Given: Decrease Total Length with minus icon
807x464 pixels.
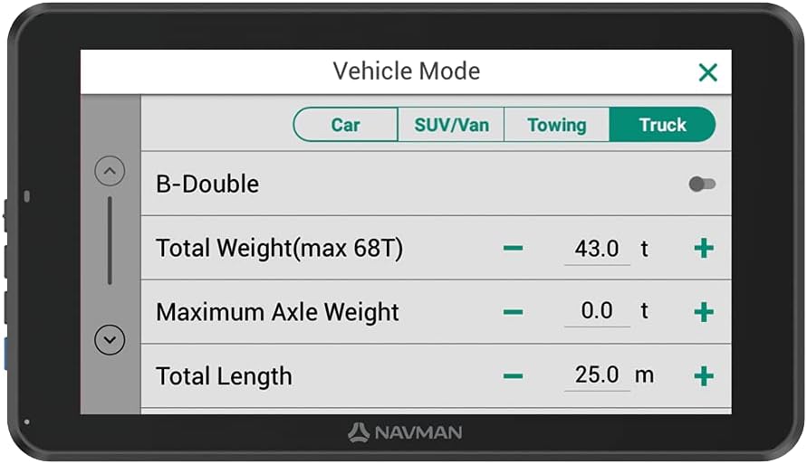Looking at the screenshot, I should [x=514, y=376].
